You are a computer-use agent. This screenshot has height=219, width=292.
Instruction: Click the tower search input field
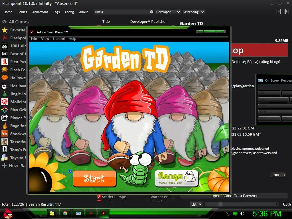(122, 12)
